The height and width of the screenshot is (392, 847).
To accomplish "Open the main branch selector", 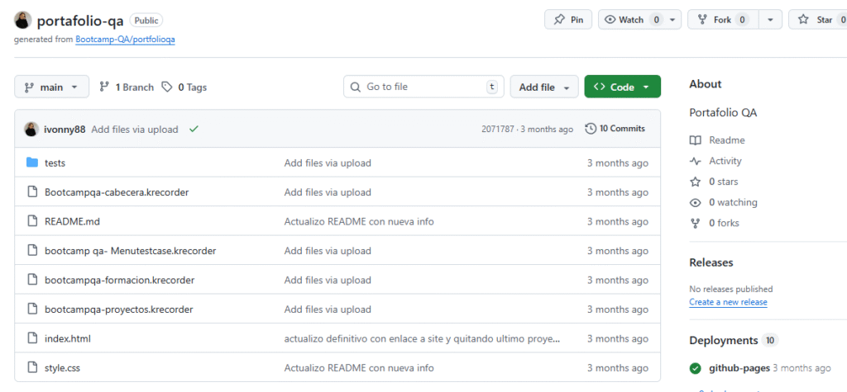I will coord(52,87).
